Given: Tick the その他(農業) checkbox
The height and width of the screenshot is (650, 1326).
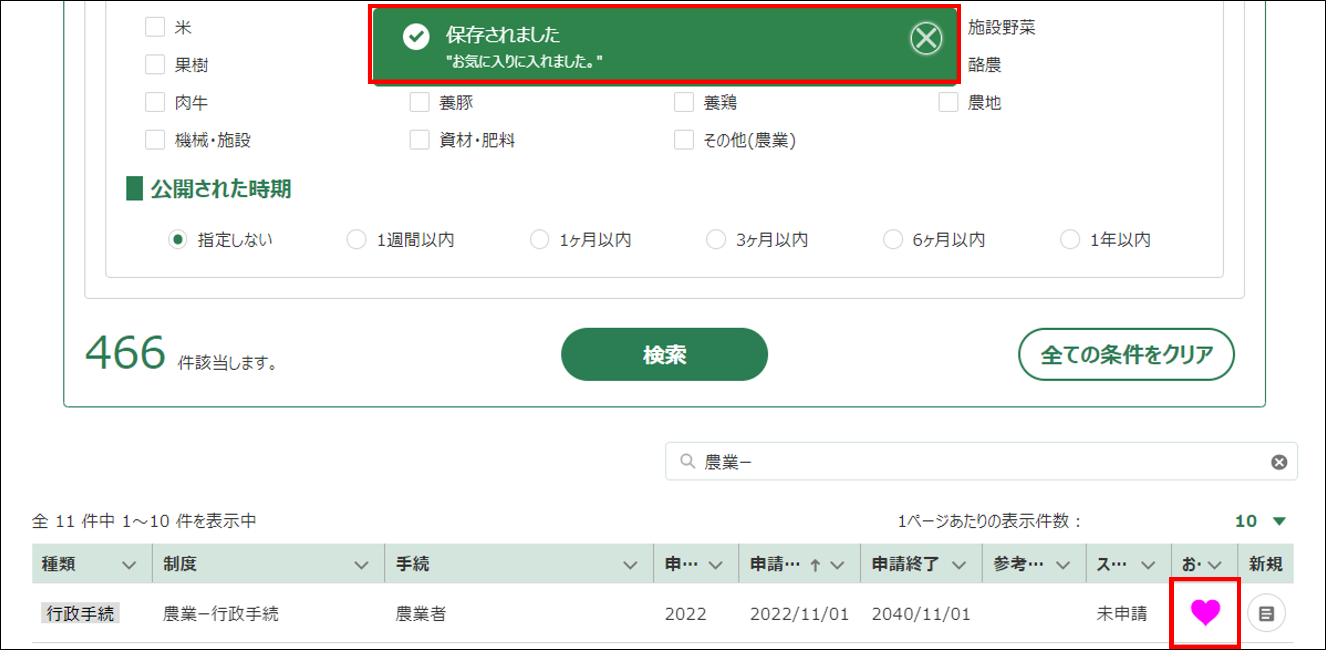Looking at the screenshot, I should tap(684, 140).
